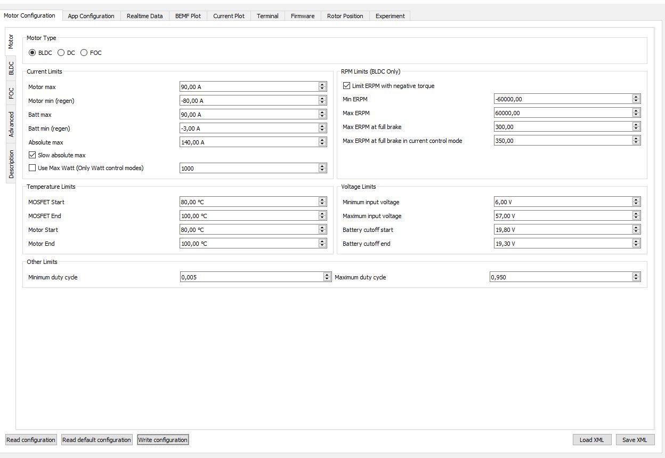
Task: Click stepper arrows for Maximum duty cycle
Action: tap(636, 277)
